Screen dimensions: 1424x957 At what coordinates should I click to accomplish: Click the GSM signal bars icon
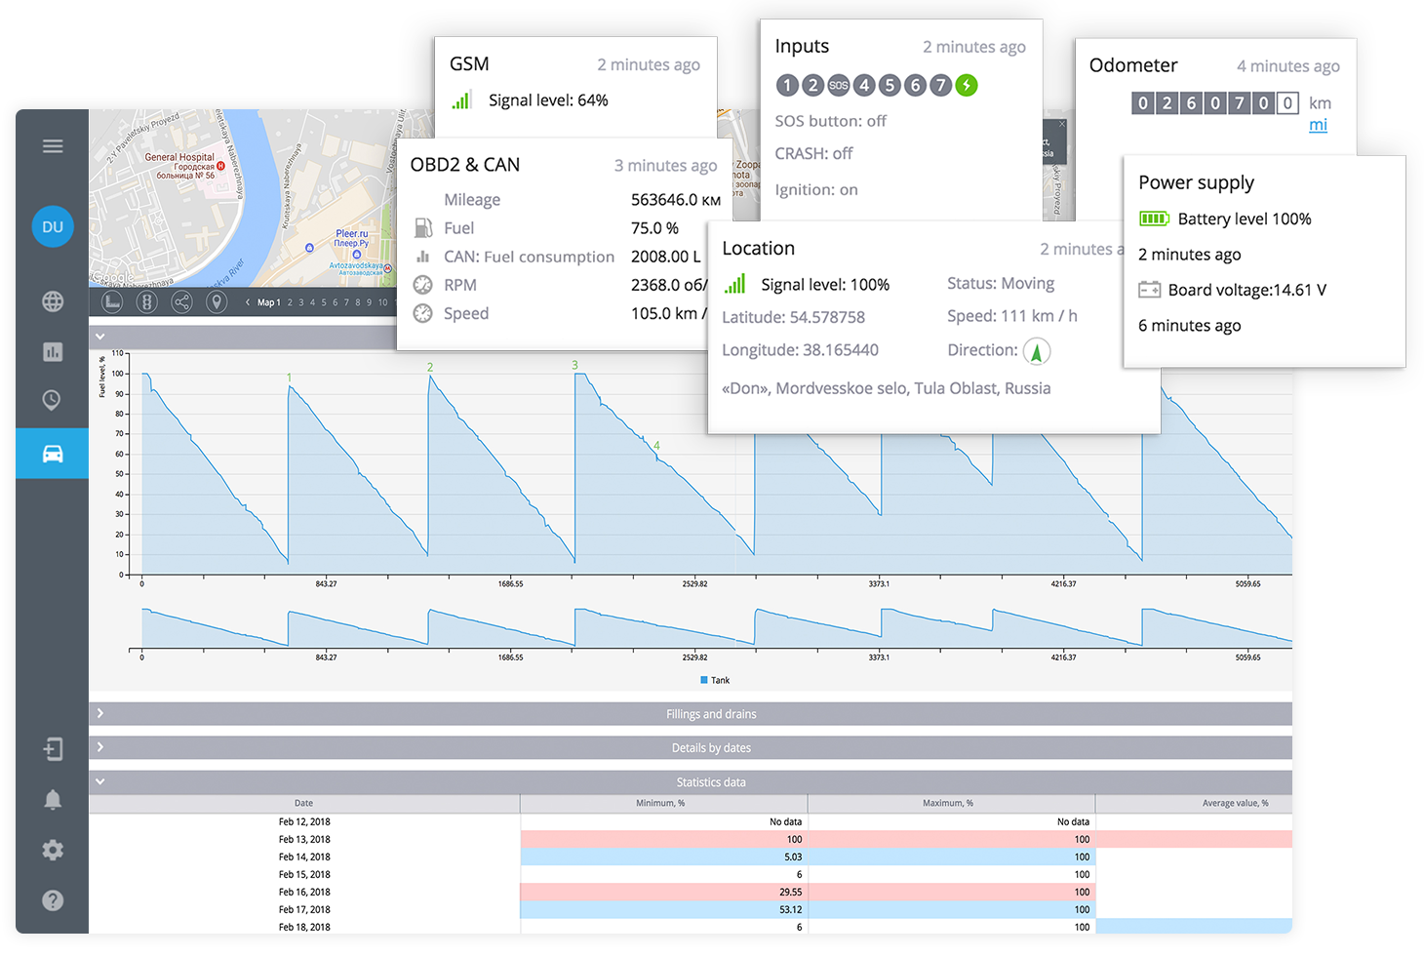point(461,100)
